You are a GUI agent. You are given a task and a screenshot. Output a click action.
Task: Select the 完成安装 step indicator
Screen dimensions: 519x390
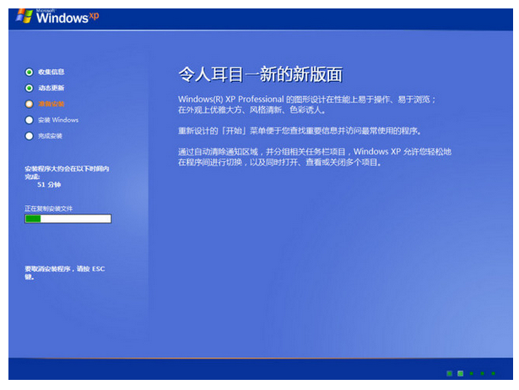pos(30,136)
